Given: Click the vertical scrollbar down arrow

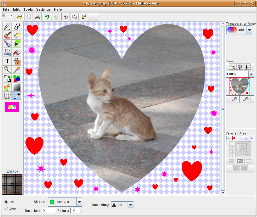Looking at the screenshot, I should tap(223, 193).
